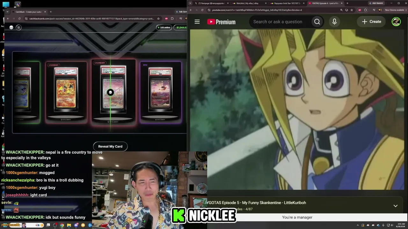This screenshot has height=229, width=408.
Task: Open a new tab in CatchBack window
Action: pyautogui.click(x=50, y=12)
